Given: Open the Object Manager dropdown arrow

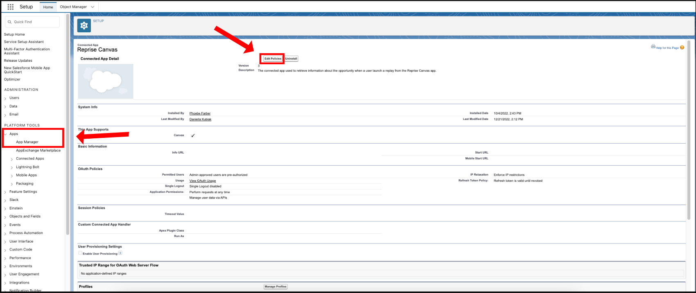Looking at the screenshot, I should tap(93, 7).
